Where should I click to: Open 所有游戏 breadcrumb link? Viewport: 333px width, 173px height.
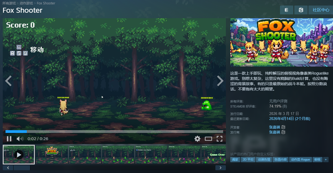(x=9, y=3)
